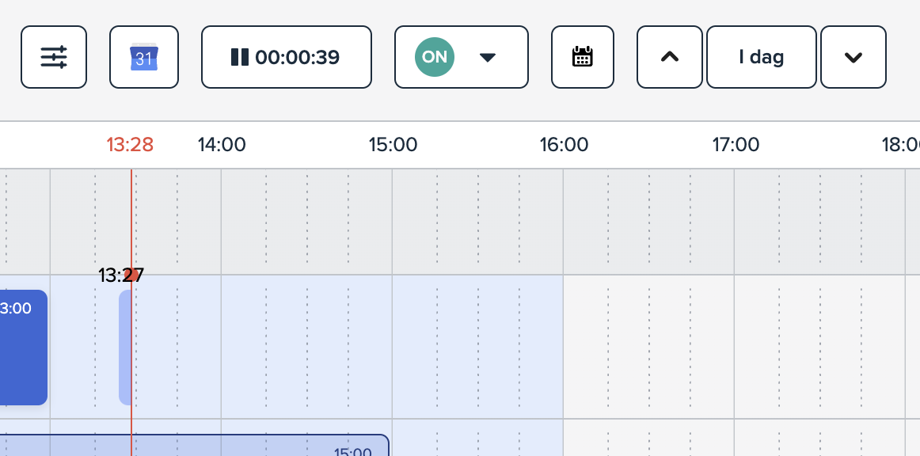Open the filter settings sliders icon
Viewport: 920px width, 456px height.
click(x=54, y=57)
